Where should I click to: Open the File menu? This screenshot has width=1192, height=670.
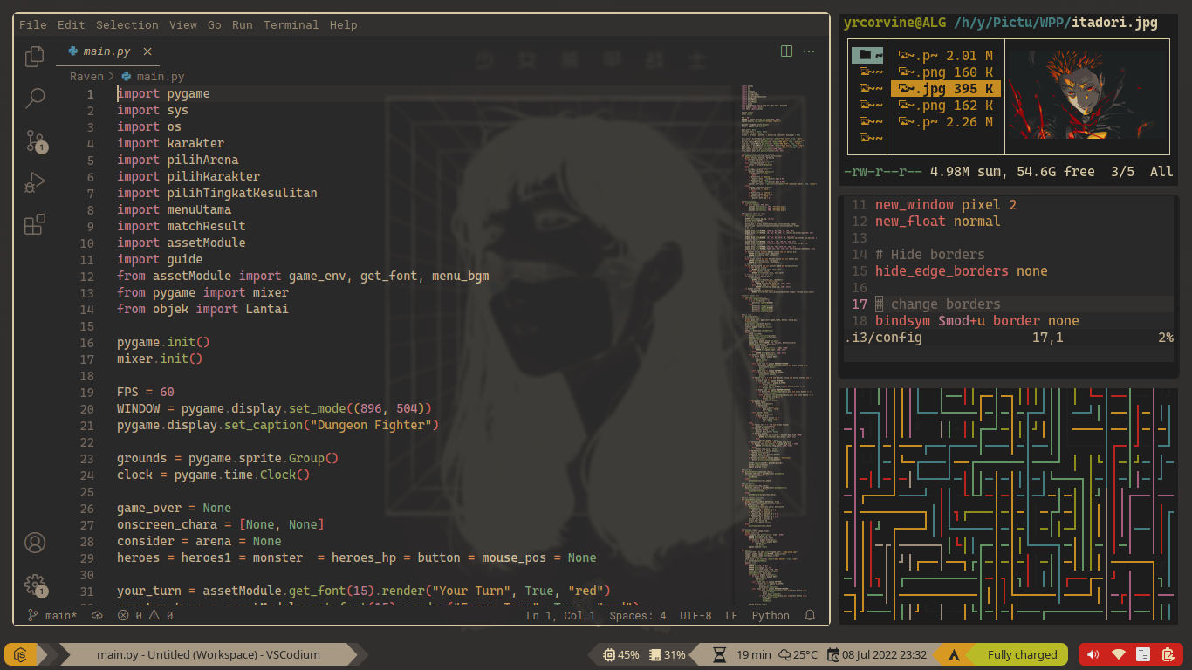tap(33, 25)
